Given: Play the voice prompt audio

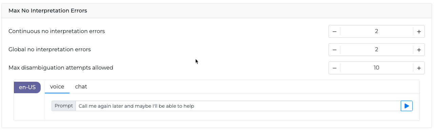Looking at the screenshot, I should (x=407, y=106).
